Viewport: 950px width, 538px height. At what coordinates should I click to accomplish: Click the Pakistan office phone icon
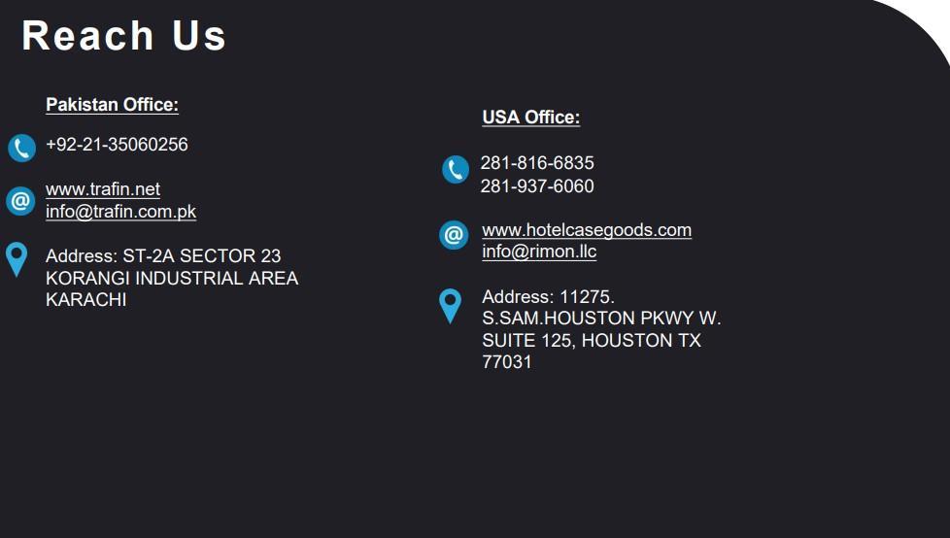[x=21, y=148]
